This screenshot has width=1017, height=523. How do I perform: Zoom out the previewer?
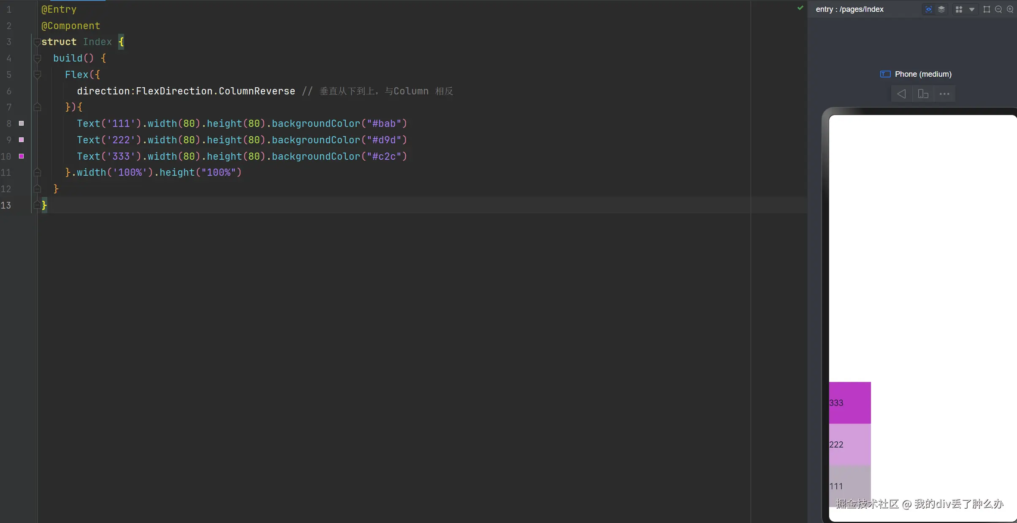[x=998, y=9]
